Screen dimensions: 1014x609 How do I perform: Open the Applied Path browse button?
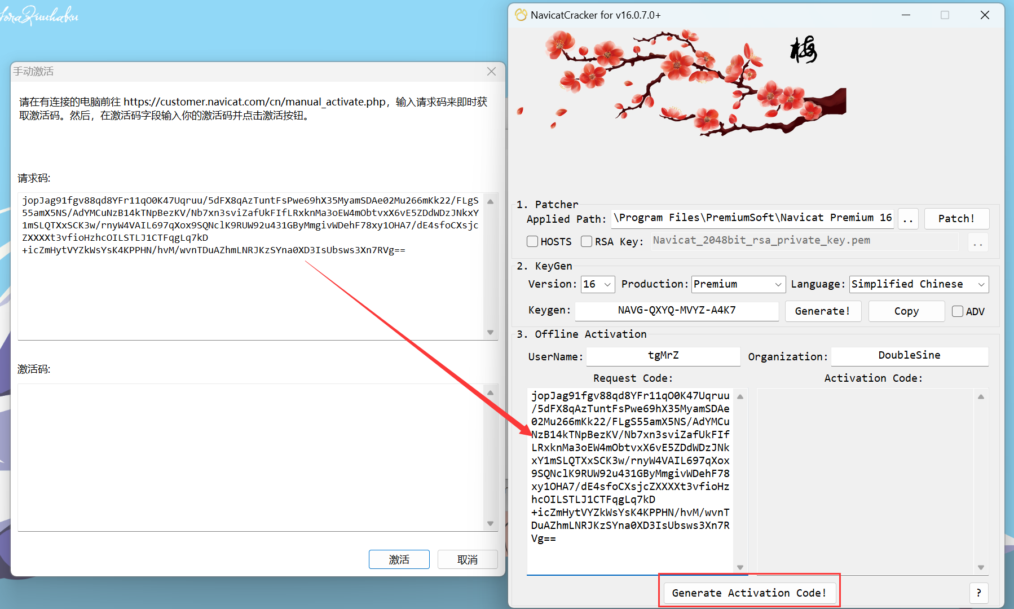coord(908,219)
